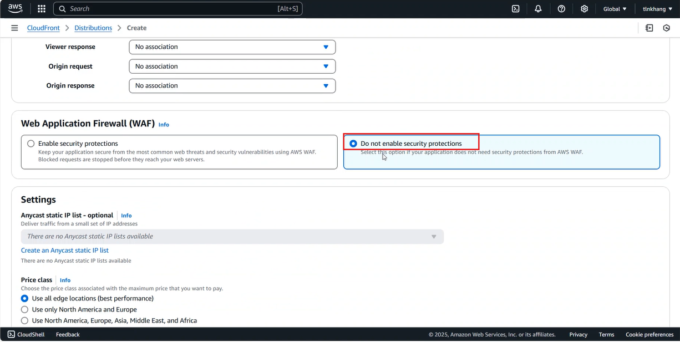Open the help question mark icon
Screen dimensions: 680x342
pyautogui.click(x=561, y=9)
